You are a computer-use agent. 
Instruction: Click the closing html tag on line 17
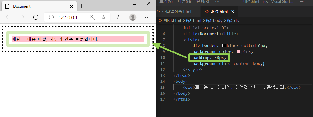tap(182, 99)
